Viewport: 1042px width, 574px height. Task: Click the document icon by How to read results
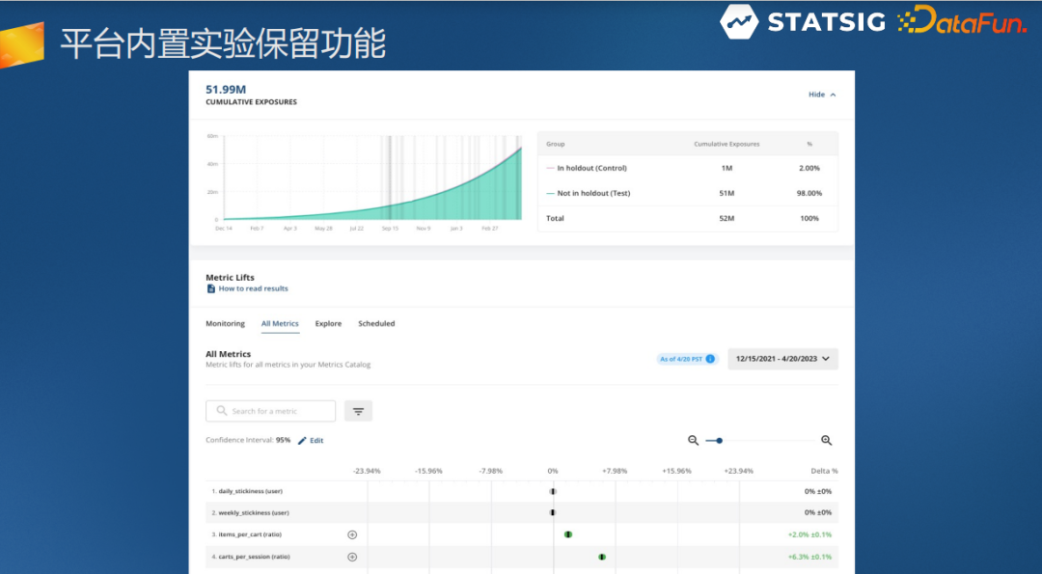click(211, 288)
